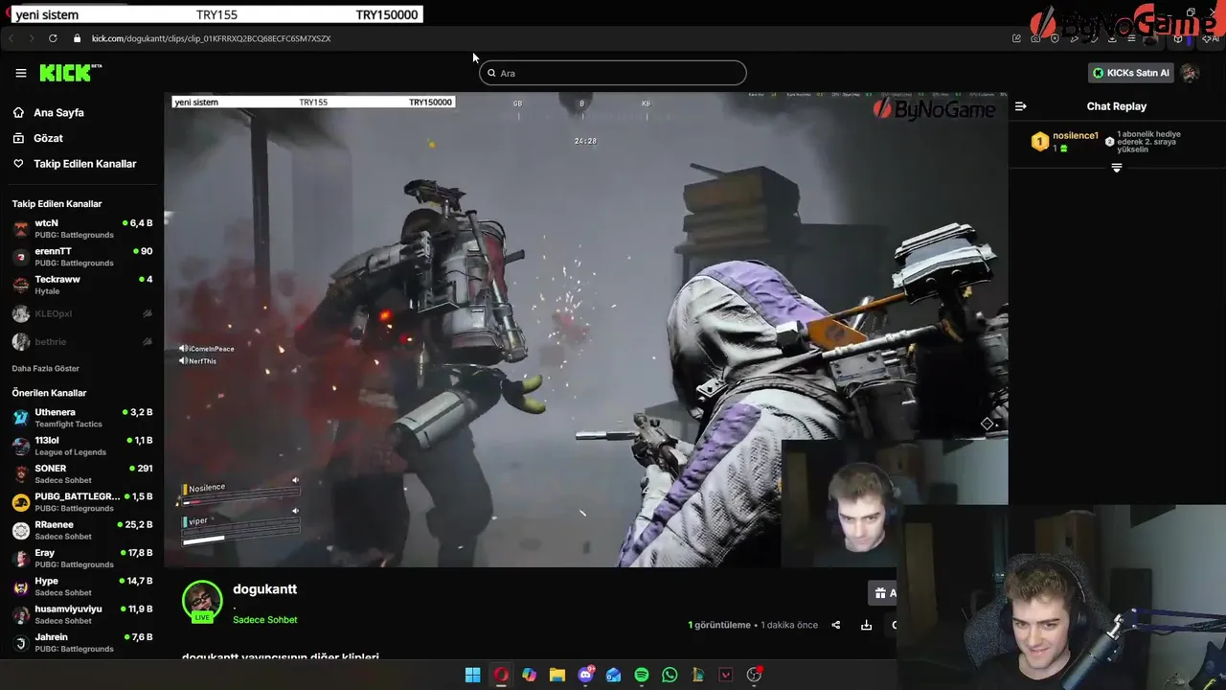Image resolution: width=1226 pixels, height=690 pixels.
Task: Click Eray channel avatar
Action: (x=20, y=559)
